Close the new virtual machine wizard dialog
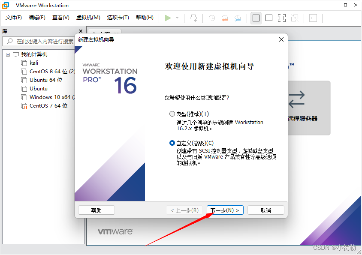 [281, 39]
